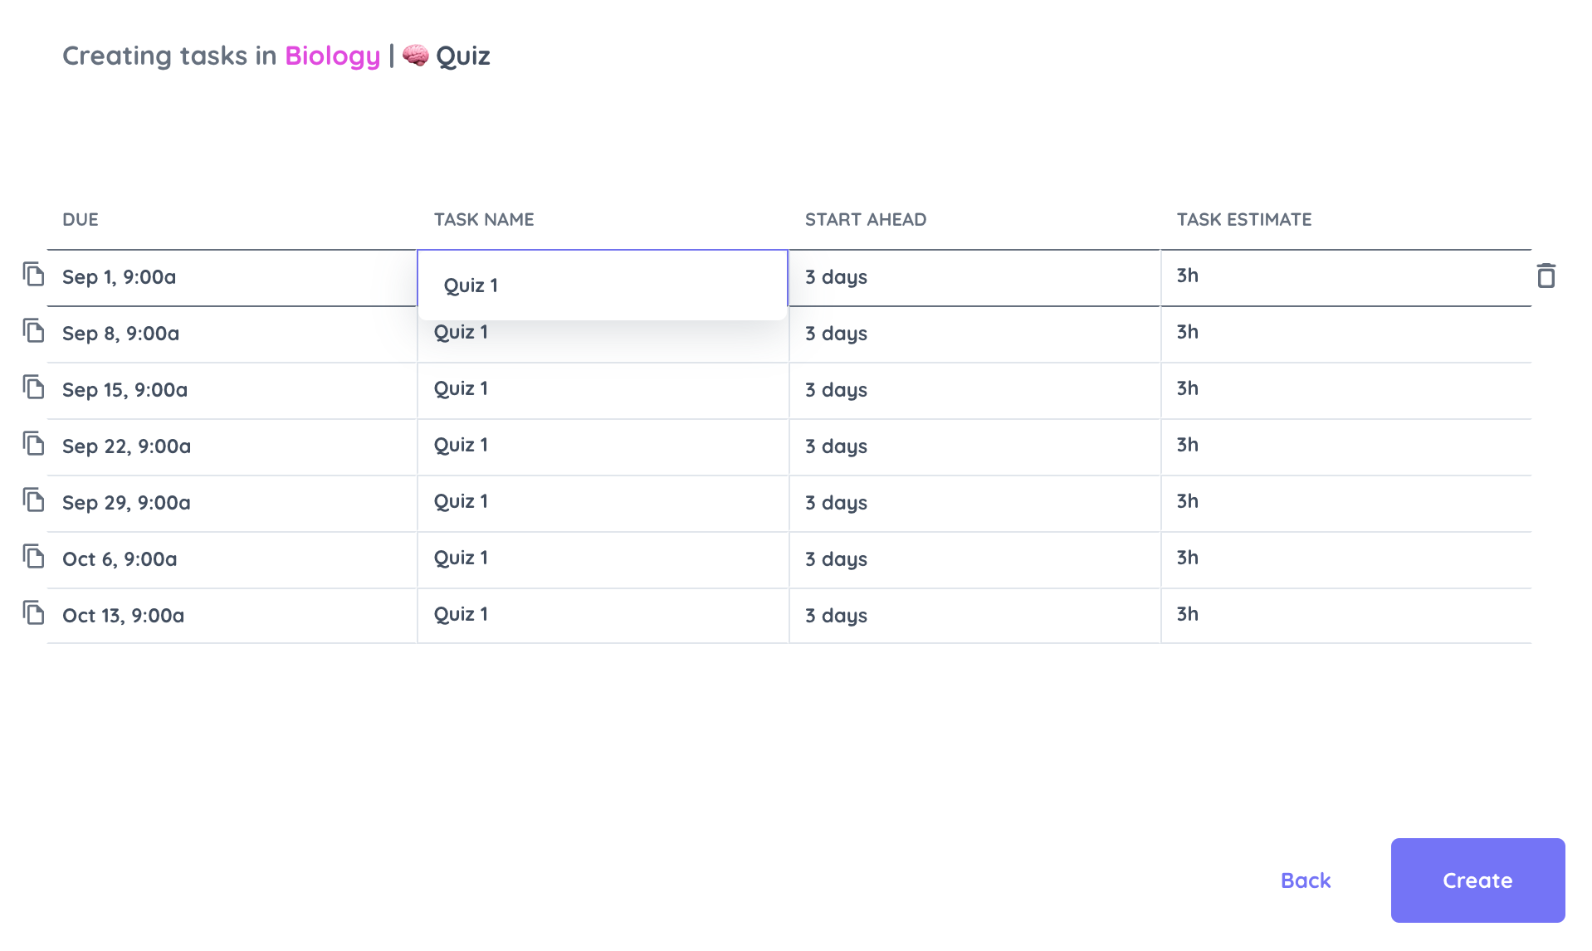Viewport: 1592px width, 951px height.
Task: Edit the 3h estimate for Oct 13
Action: point(1346,616)
